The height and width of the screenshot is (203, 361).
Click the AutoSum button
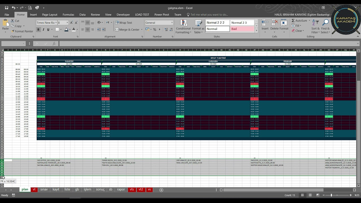[x=299, y=21]
